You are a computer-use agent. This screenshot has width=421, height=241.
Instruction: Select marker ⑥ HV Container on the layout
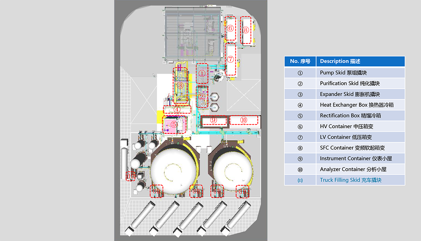point(230,28)
